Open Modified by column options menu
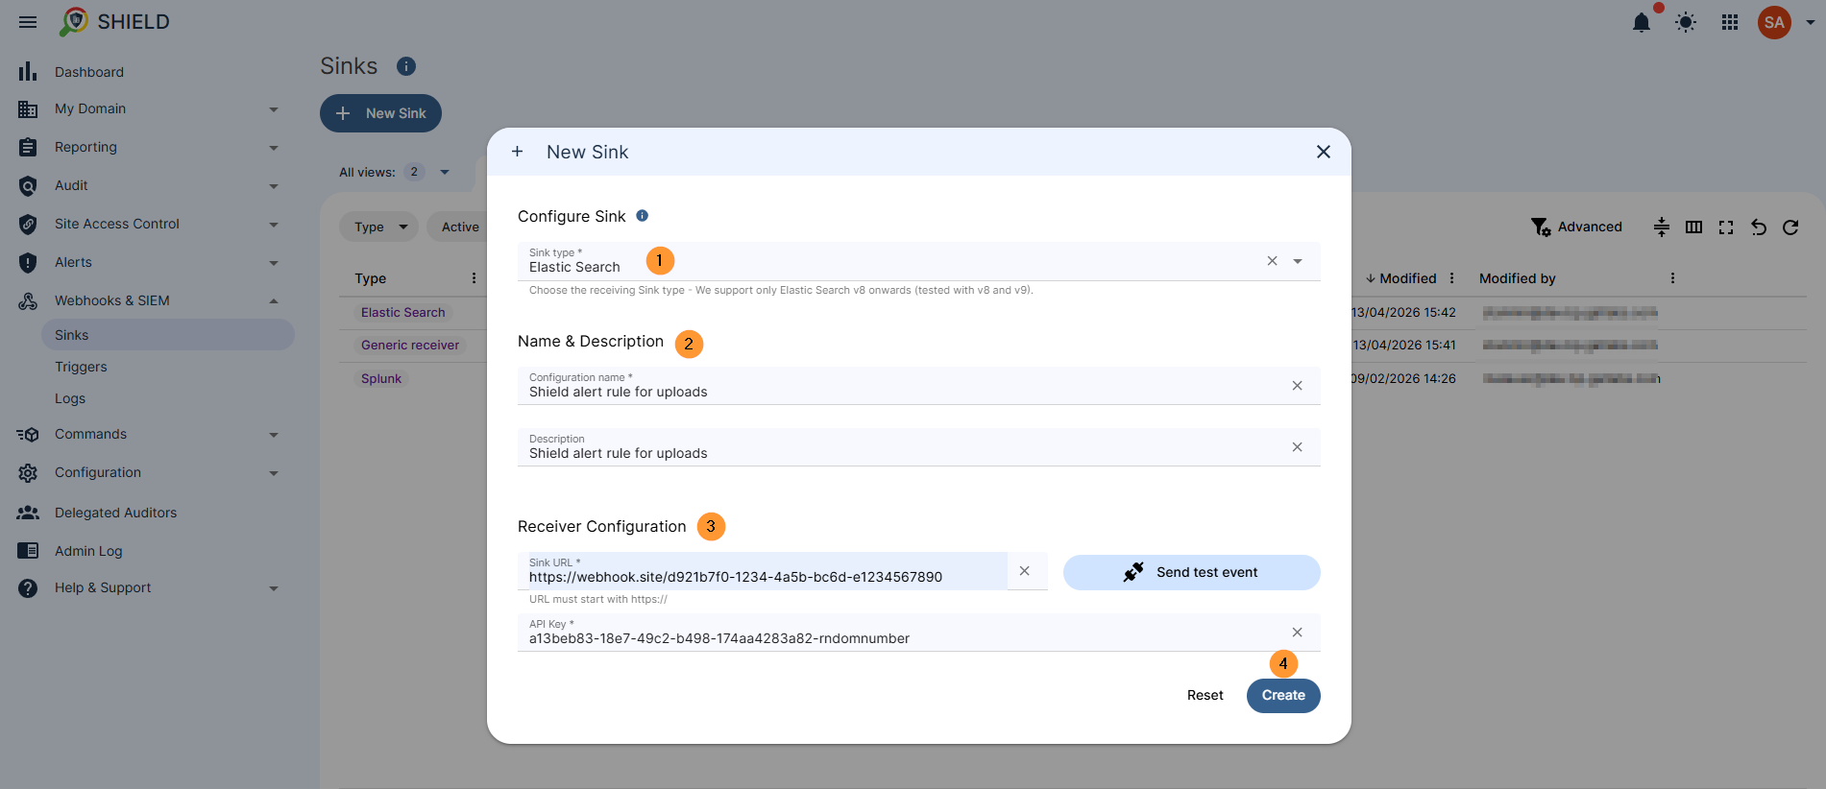Image resolution: width=1826 pixels, height=789 pixels. (1672, 278)
